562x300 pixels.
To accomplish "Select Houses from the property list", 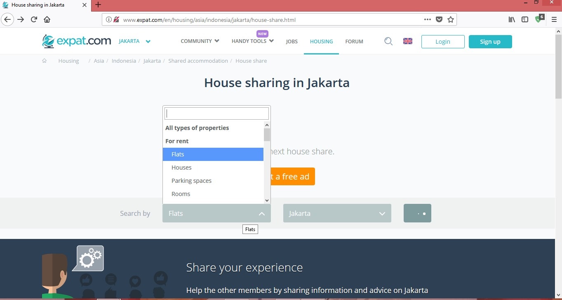I will (181, 168).
